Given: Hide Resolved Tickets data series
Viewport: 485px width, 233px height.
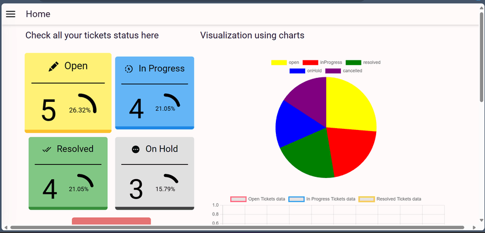Looking at the screenshot, I should [x=390, y=199].
